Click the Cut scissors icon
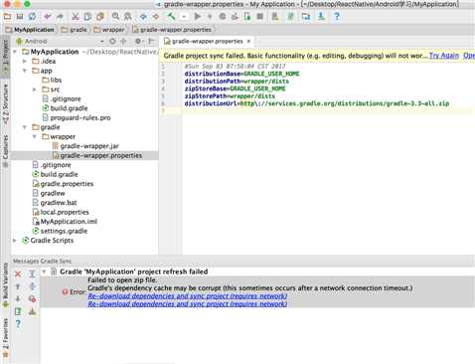 coord(76,16)
